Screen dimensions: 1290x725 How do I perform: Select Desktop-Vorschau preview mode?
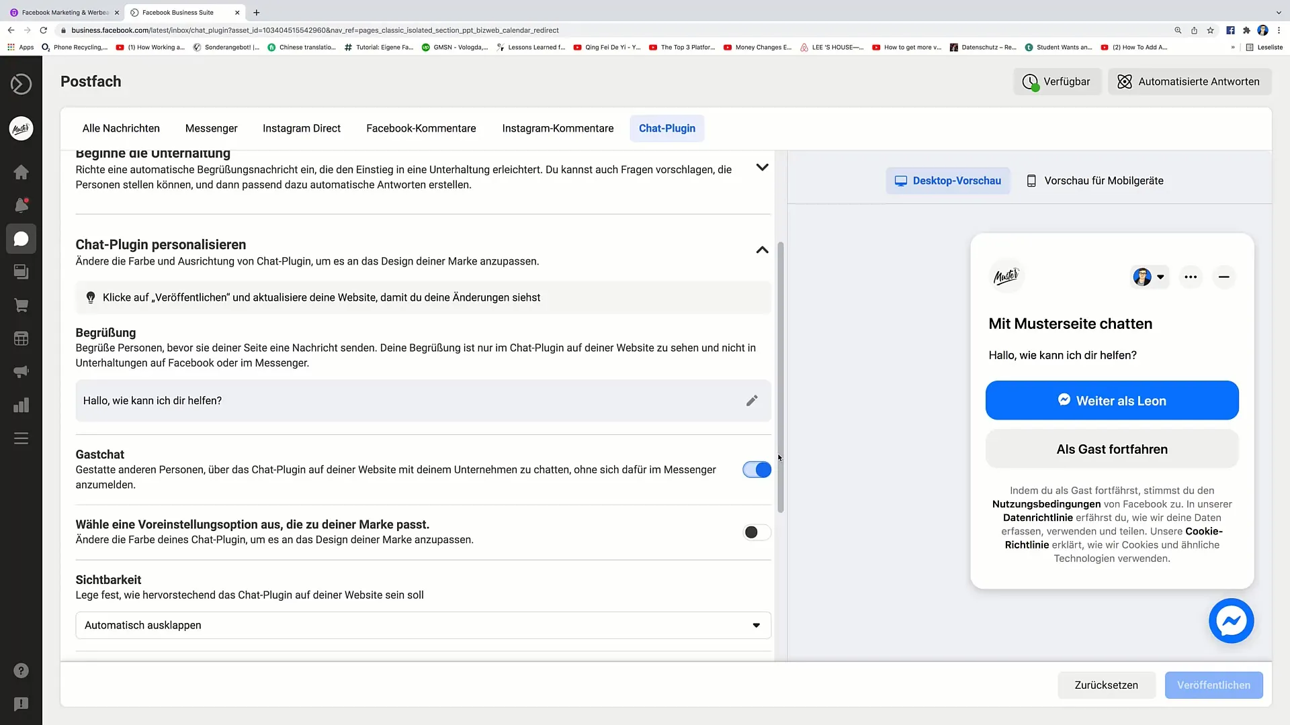click(947, 181)
